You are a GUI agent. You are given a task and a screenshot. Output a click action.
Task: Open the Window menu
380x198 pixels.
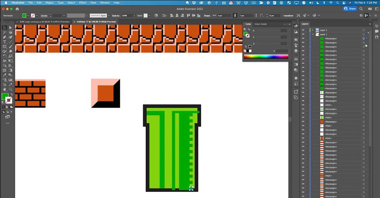(105, 3)
